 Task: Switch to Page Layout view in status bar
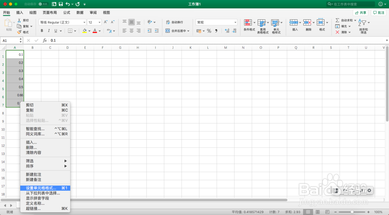[317, 212]
